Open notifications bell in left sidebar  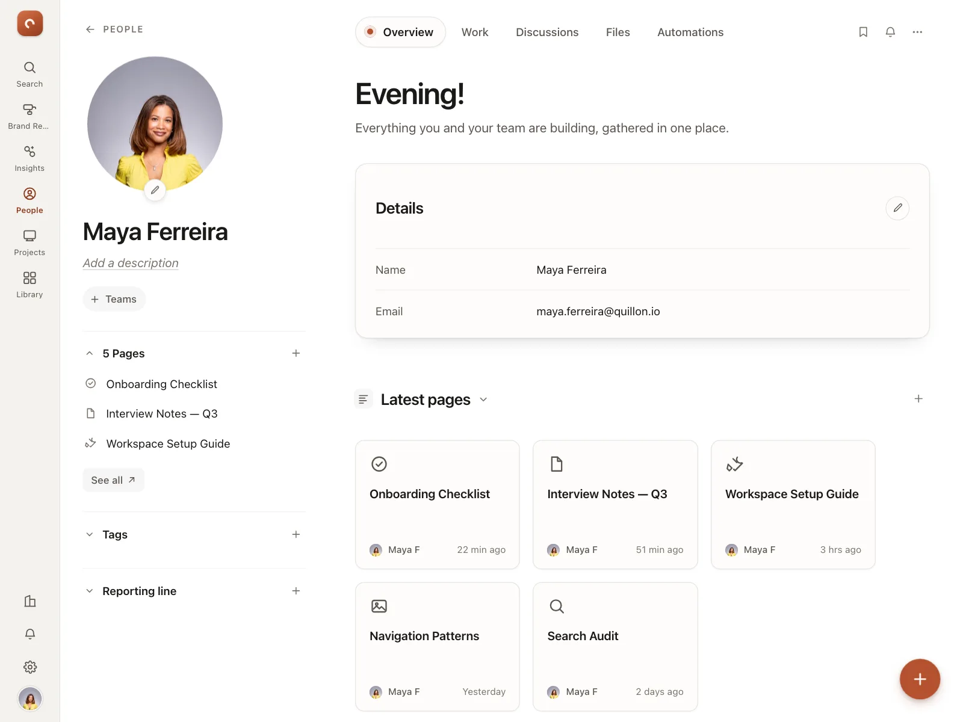30,634
